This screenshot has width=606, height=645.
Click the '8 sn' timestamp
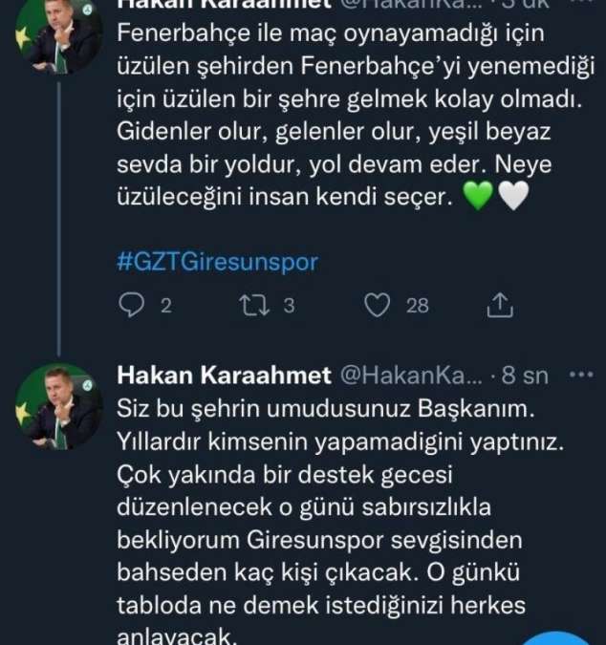tap(524, 374)
